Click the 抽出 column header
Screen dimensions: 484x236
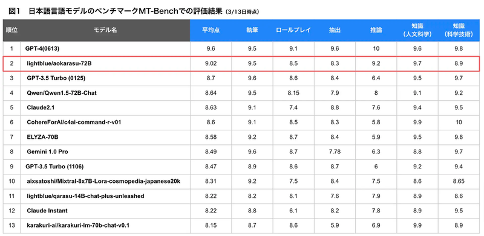click(x=335, y=30)
